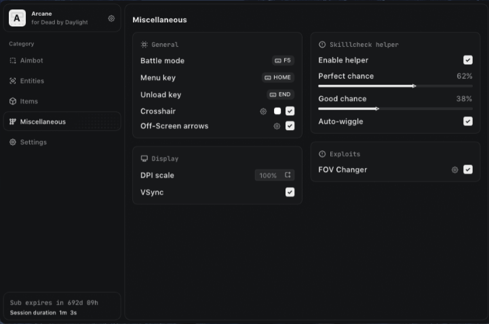Image resolution: width=489 pixels, height=324 pixels.
Task: Open Off-Screen arrows gear settings
Action: [x=277, y=126]
